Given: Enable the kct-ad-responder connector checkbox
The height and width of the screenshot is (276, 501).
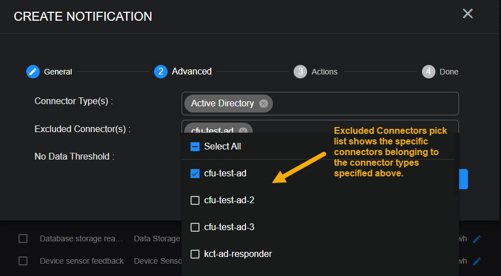Looking at the screenshot, I should [x=195, y=254].
